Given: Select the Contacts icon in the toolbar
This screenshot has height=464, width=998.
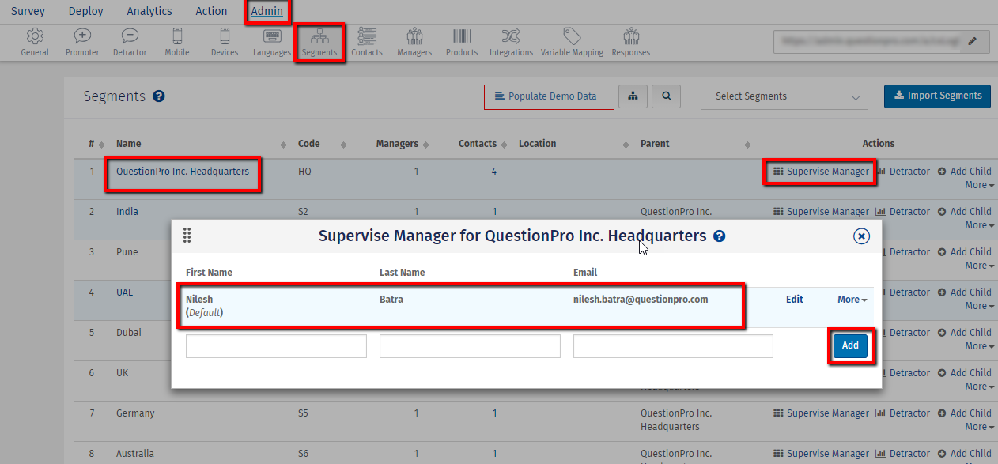Looking at the screenshot, I should (x=366, y=42).
